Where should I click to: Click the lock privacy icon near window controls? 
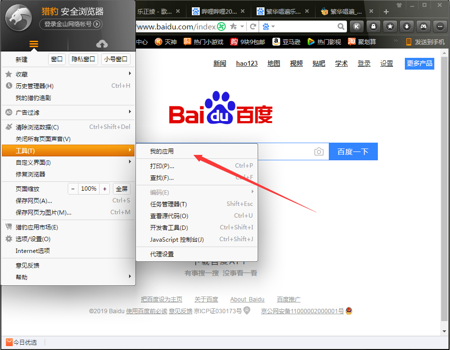pyautogui.click(x=373, y=26)
